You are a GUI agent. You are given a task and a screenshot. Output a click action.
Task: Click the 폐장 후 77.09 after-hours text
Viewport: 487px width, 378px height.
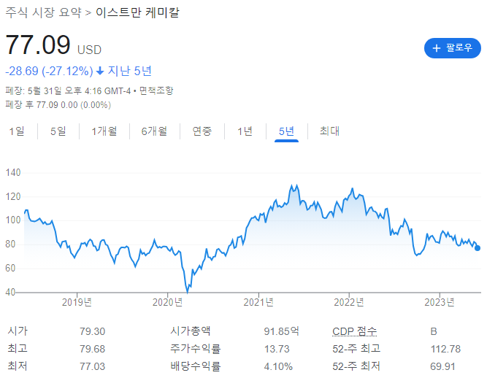click(58, 105)
